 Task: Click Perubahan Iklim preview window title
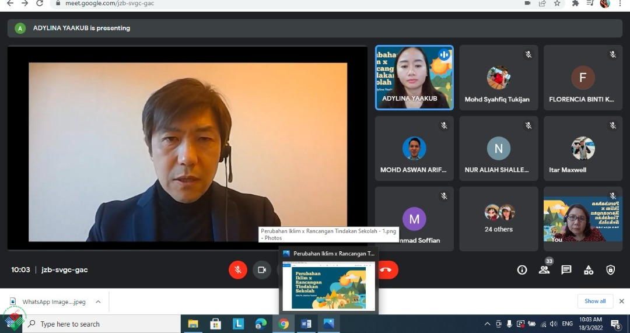click(x=334, y=254)
